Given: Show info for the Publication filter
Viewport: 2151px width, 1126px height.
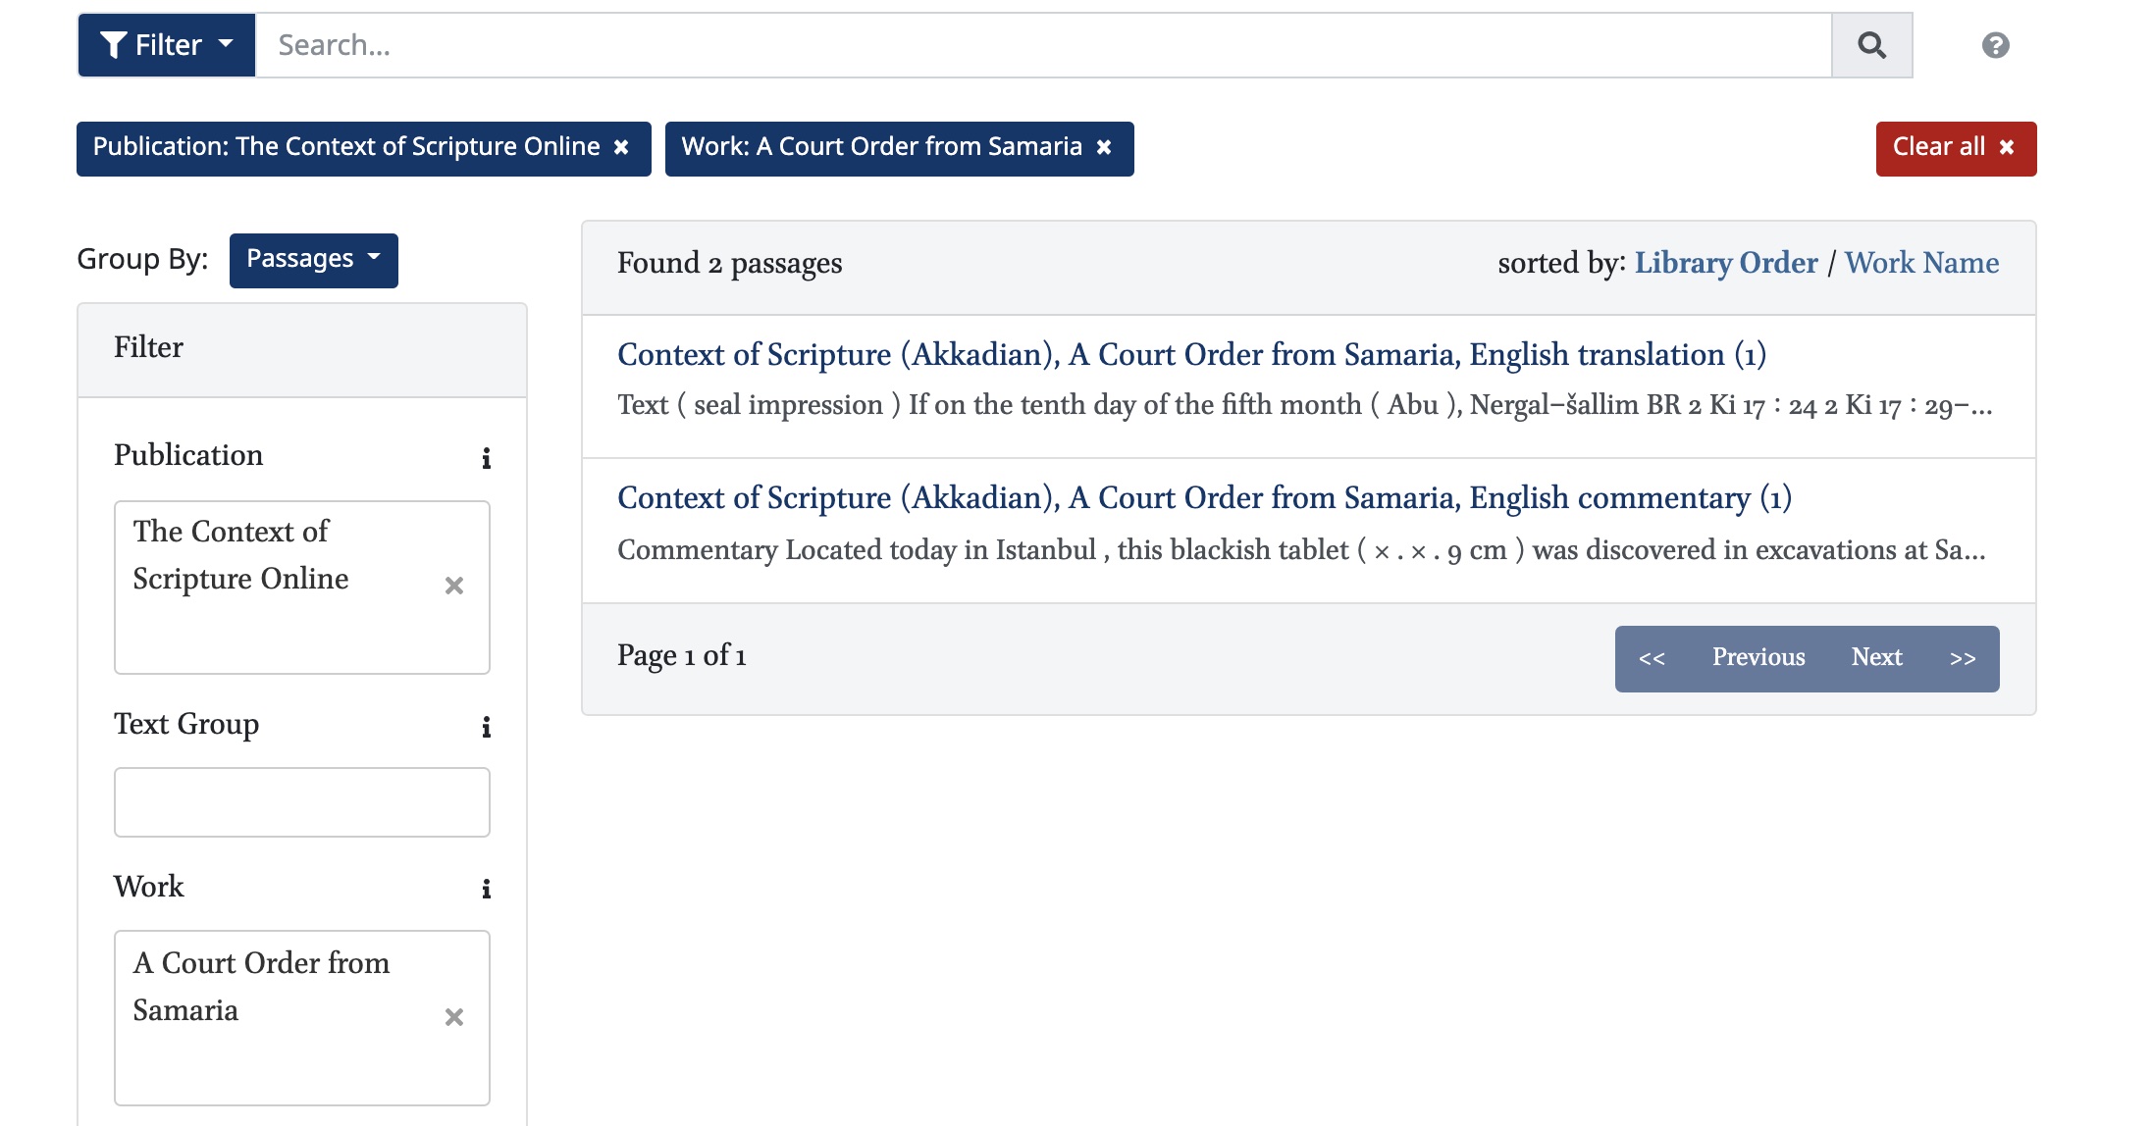Looking at the screenshot, I should tap(486, 458).
